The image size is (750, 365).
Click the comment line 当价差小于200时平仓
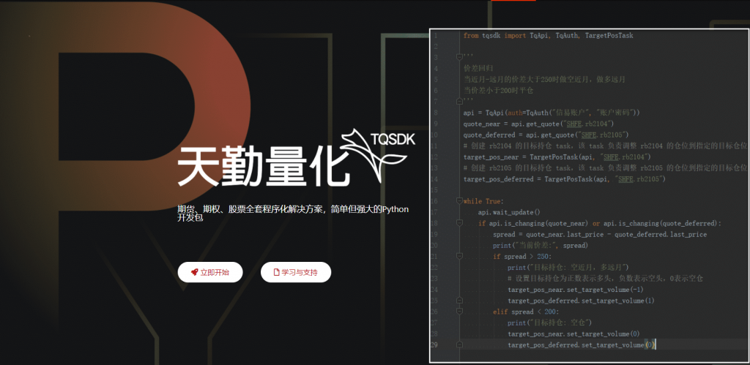[x=498, y=90]
